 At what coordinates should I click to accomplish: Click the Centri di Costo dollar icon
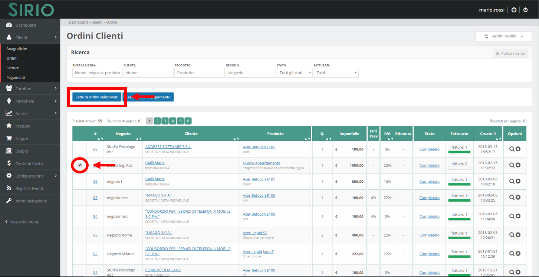pos(9,163)
